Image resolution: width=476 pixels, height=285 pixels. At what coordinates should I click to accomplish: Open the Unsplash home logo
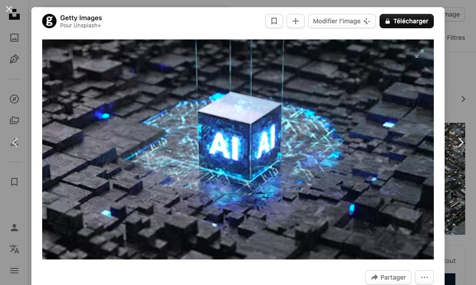click(x=14, y=15)
